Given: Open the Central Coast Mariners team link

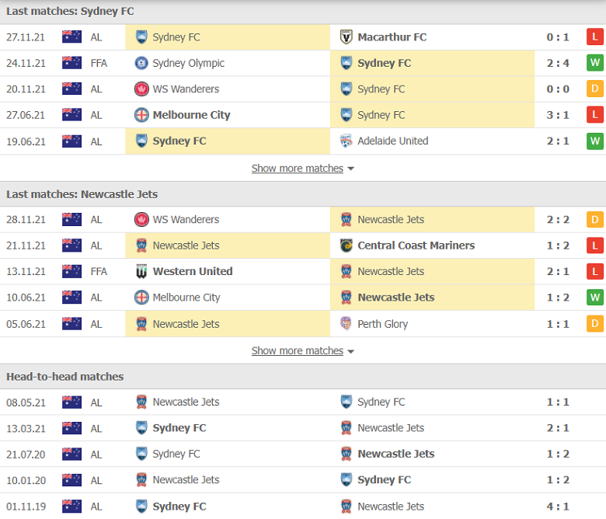Looking at the screenshot, I should tap(416, 246).
